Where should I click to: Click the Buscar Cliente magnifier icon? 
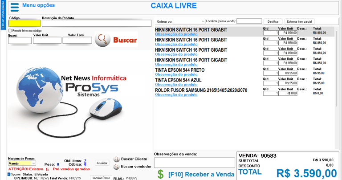pos(117,159)
